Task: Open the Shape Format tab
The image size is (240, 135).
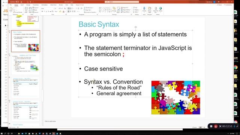Action: point(80,5)
